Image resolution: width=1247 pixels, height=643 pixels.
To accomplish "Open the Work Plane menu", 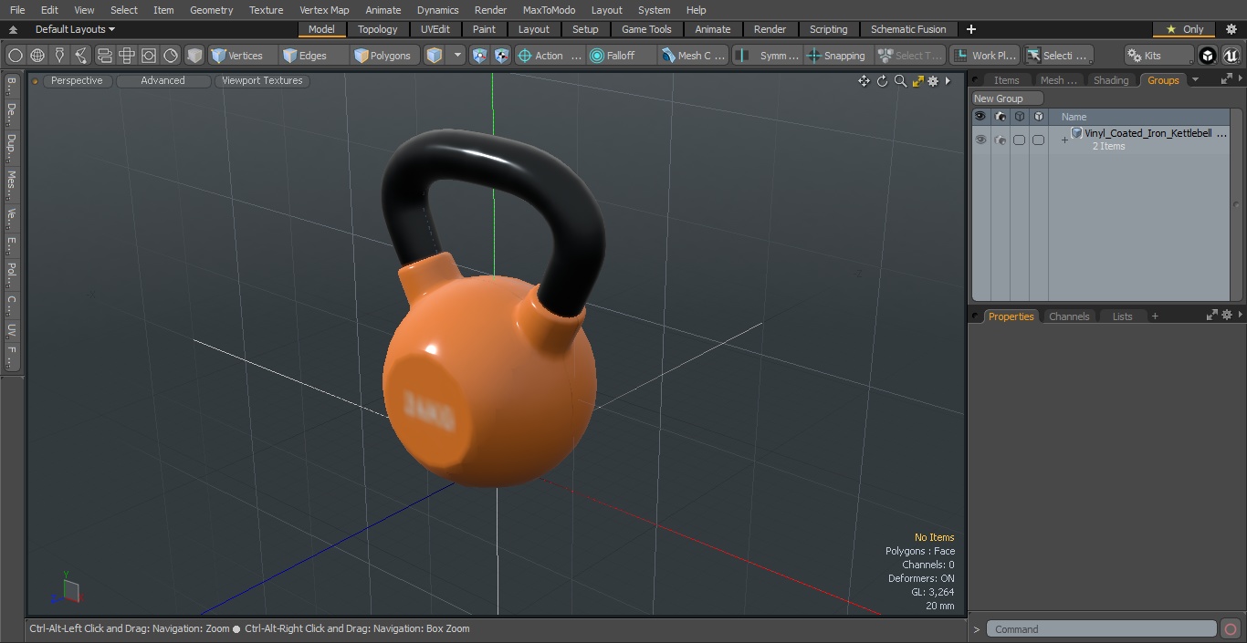I will click(x=984, y=56).
